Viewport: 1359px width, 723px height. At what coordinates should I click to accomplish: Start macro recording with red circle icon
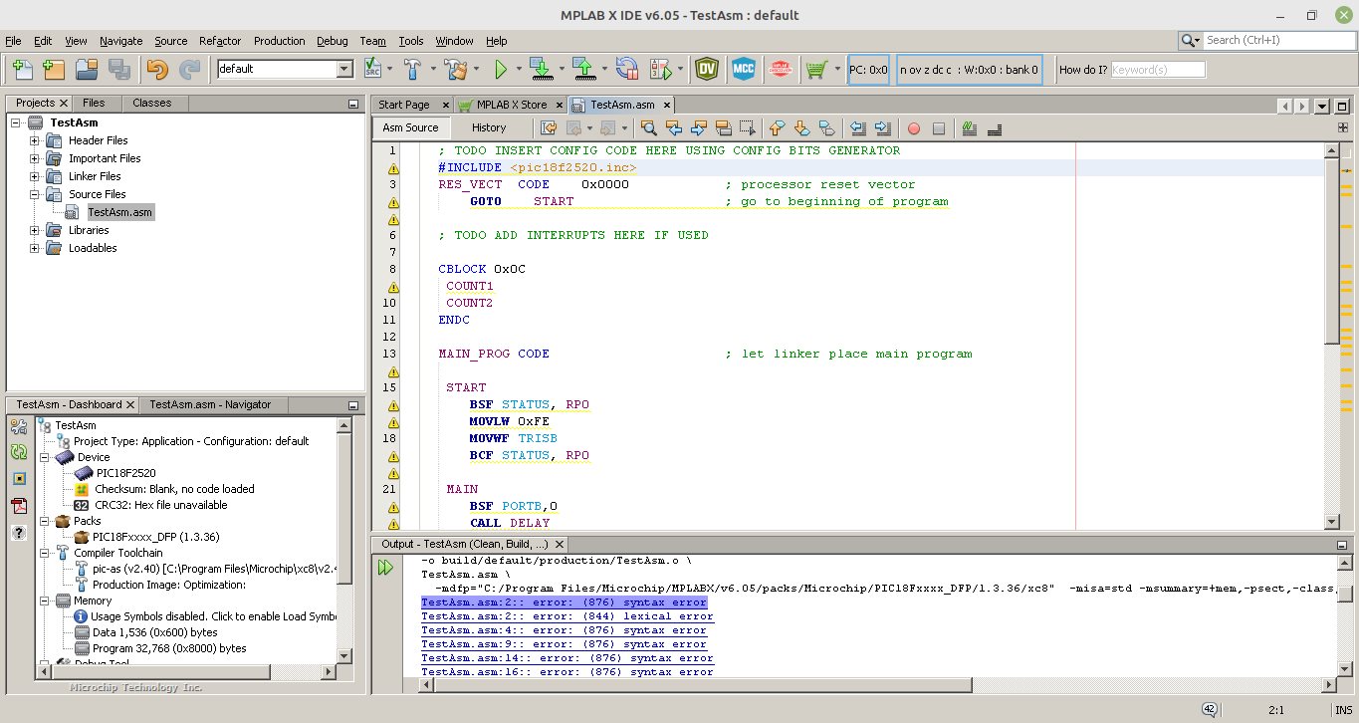(x=913, y=127)
